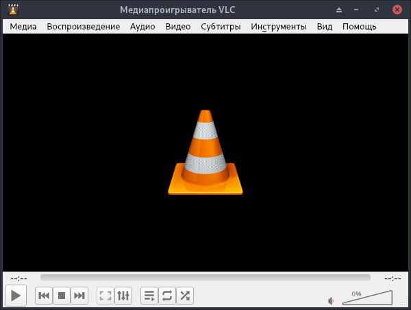Set volume on the triangular slider

click(x=367, y=298)
